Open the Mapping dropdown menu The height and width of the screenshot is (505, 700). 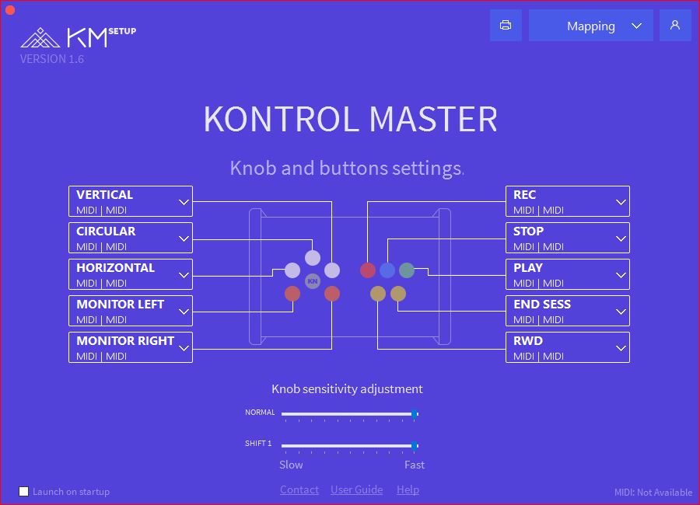(590, 26)
